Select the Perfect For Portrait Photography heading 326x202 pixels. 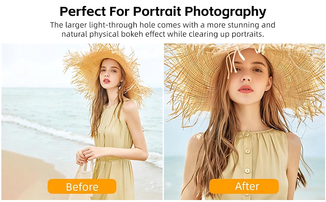point(163,11)
